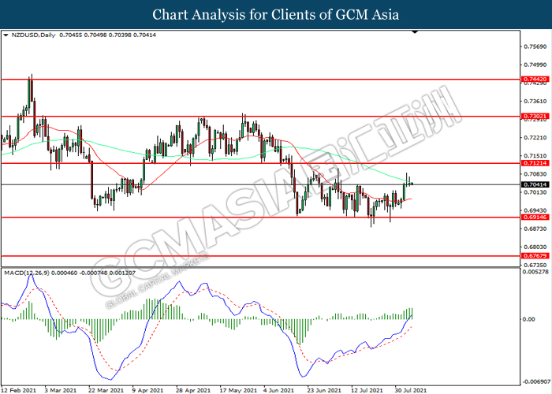Click the MACD 0.00 zero level label
The width and height of the screenshot is (552, 394).
coord(529,319)
